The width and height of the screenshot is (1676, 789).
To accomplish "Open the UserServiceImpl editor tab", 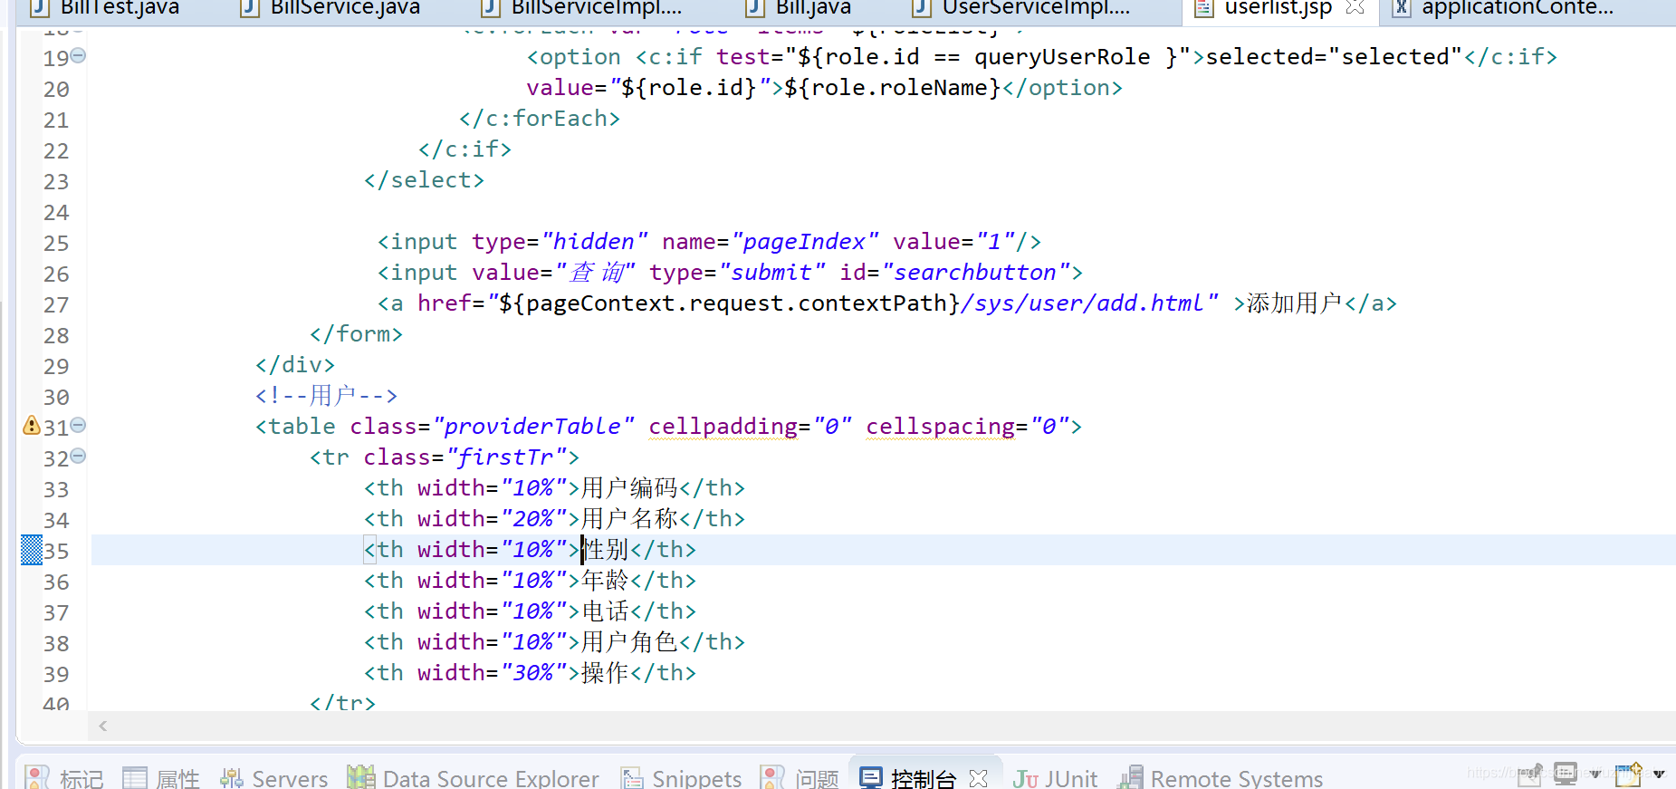I will pos(1036,8).
